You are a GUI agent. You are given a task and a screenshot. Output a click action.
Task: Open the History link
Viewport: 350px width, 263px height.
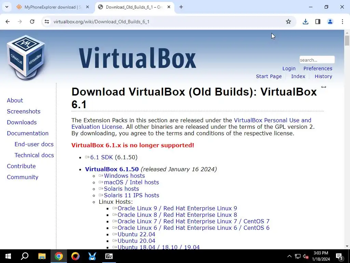coord(323,76)
